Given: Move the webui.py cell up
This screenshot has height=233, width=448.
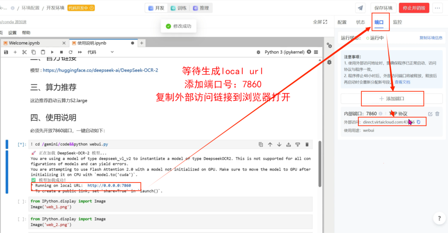Looking at the screenshot, I should coord(270,144).
